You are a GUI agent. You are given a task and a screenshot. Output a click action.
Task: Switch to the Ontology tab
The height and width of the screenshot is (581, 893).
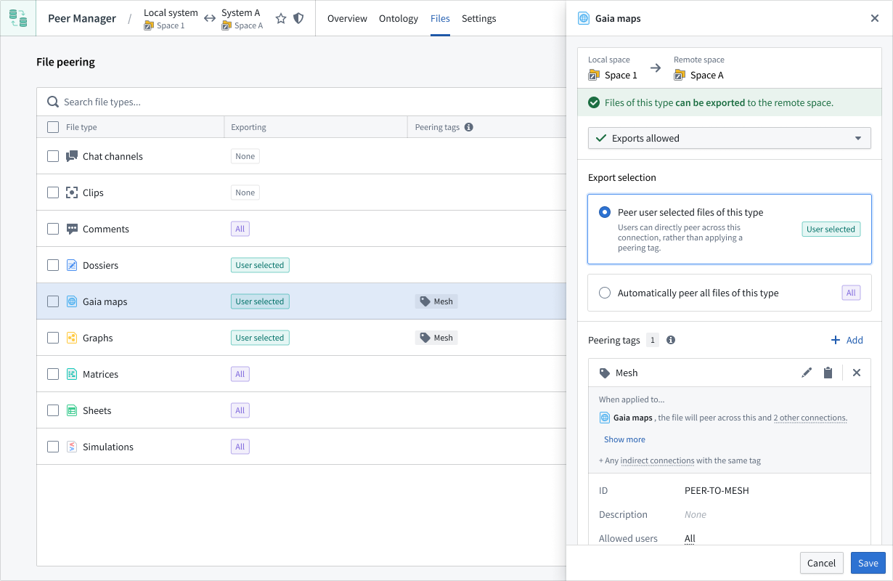(399, 19)
